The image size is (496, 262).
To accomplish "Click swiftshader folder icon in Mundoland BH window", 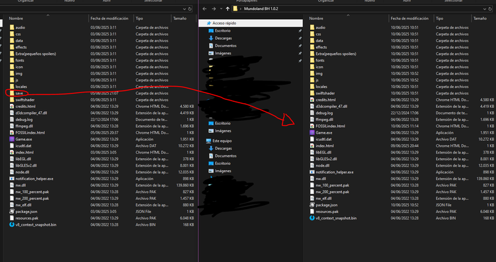I will 312,93.
